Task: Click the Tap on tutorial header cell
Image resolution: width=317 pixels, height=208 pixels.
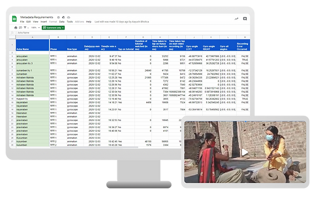Action: [x=126, y=45]
